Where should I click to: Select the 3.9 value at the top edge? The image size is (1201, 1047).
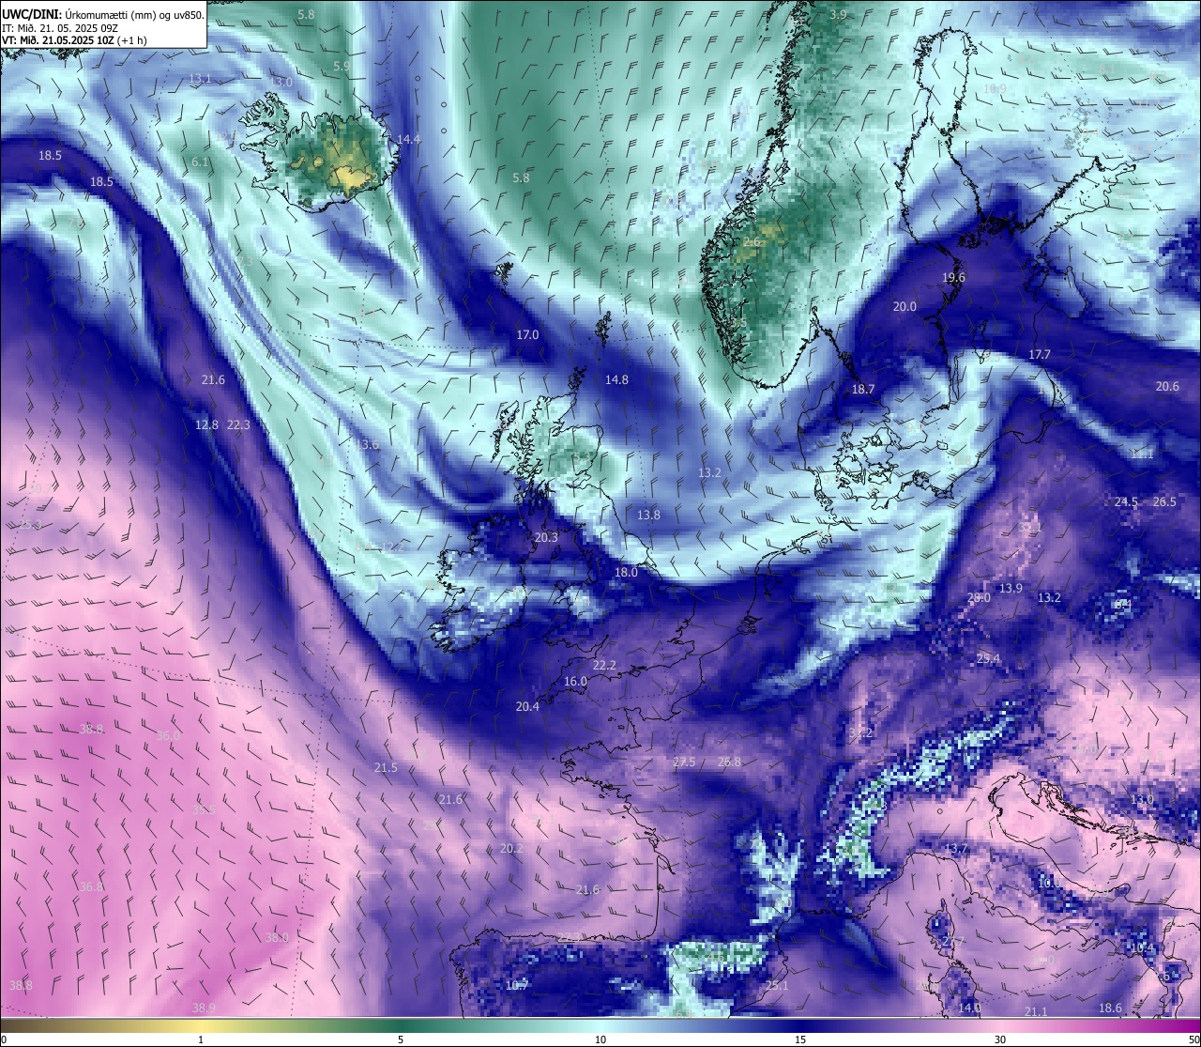(838, 14)
